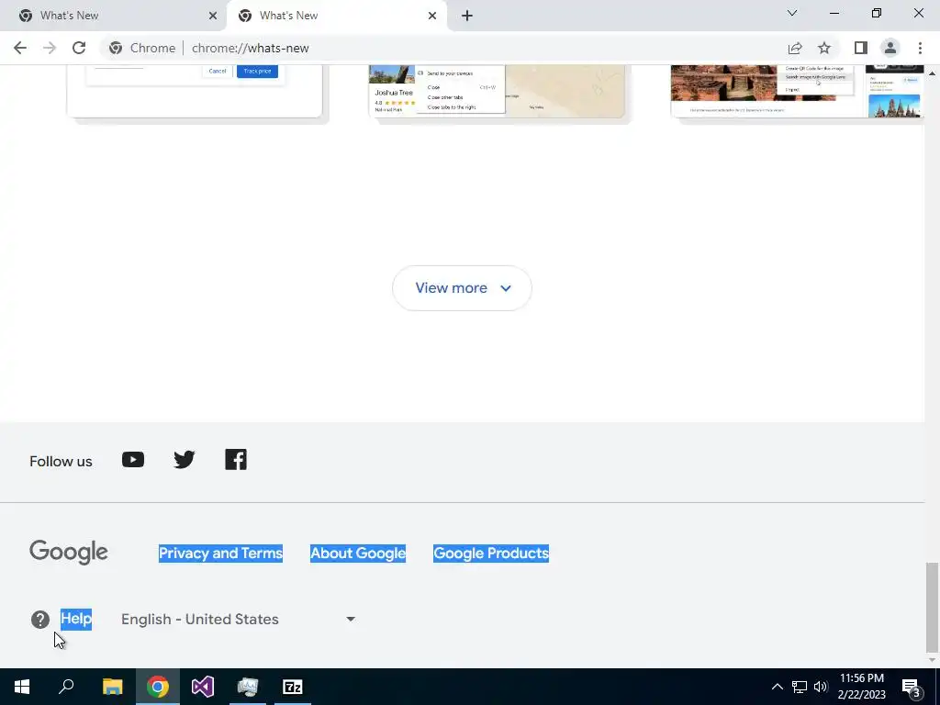
Task: Bookmark this tab with the star icon
Action: pos(824,48)
